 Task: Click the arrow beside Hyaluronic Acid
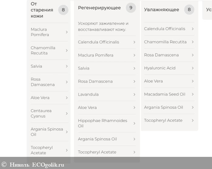(193, 68)
